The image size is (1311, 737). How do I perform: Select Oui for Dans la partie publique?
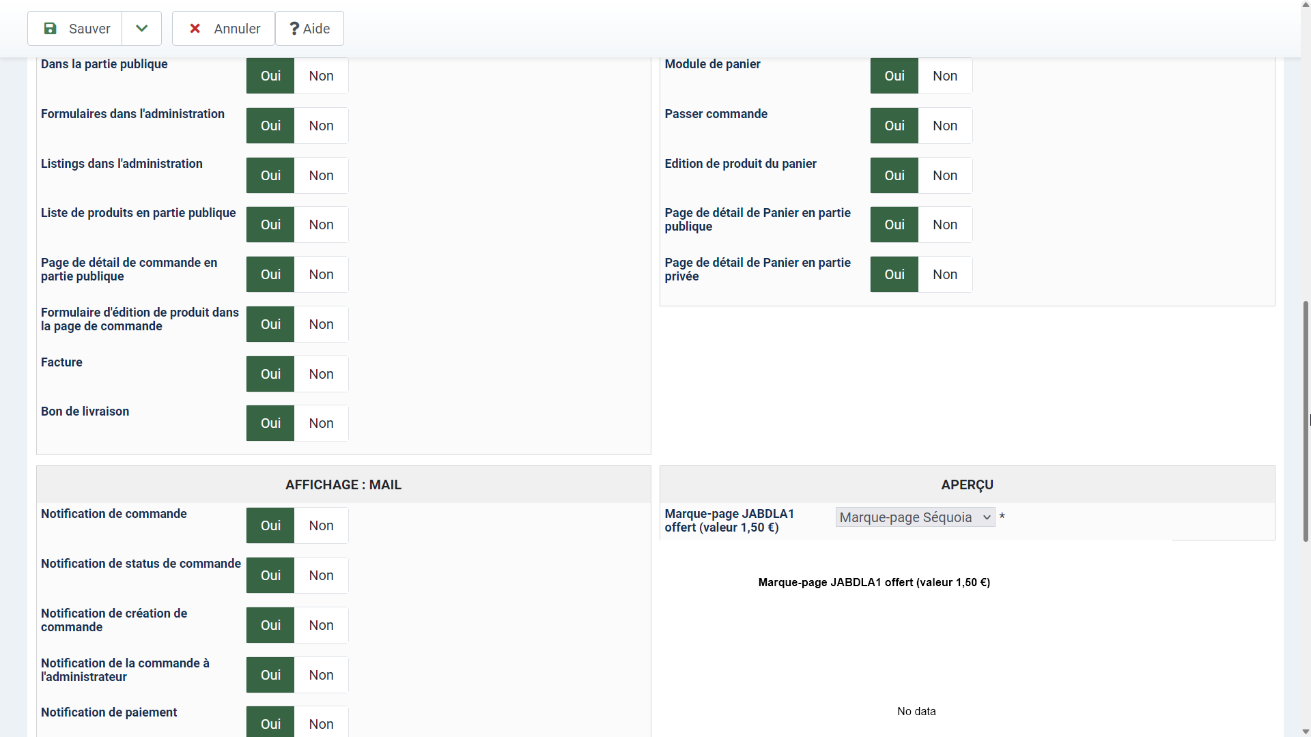(270, 76)
